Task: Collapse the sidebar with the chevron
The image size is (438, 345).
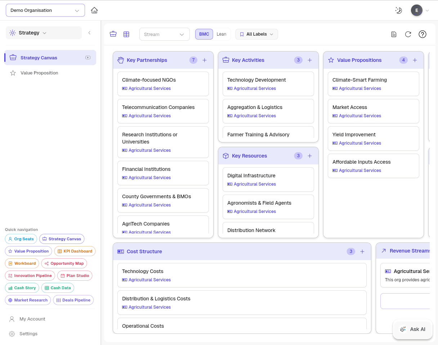Action: [x=89, y=33]
